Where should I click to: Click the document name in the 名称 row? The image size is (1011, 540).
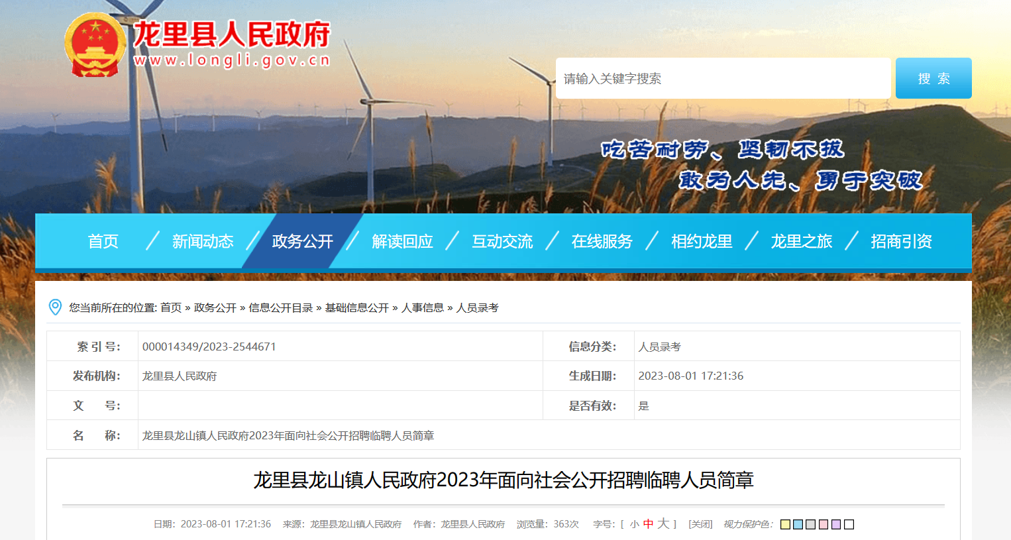coord(288,435)
